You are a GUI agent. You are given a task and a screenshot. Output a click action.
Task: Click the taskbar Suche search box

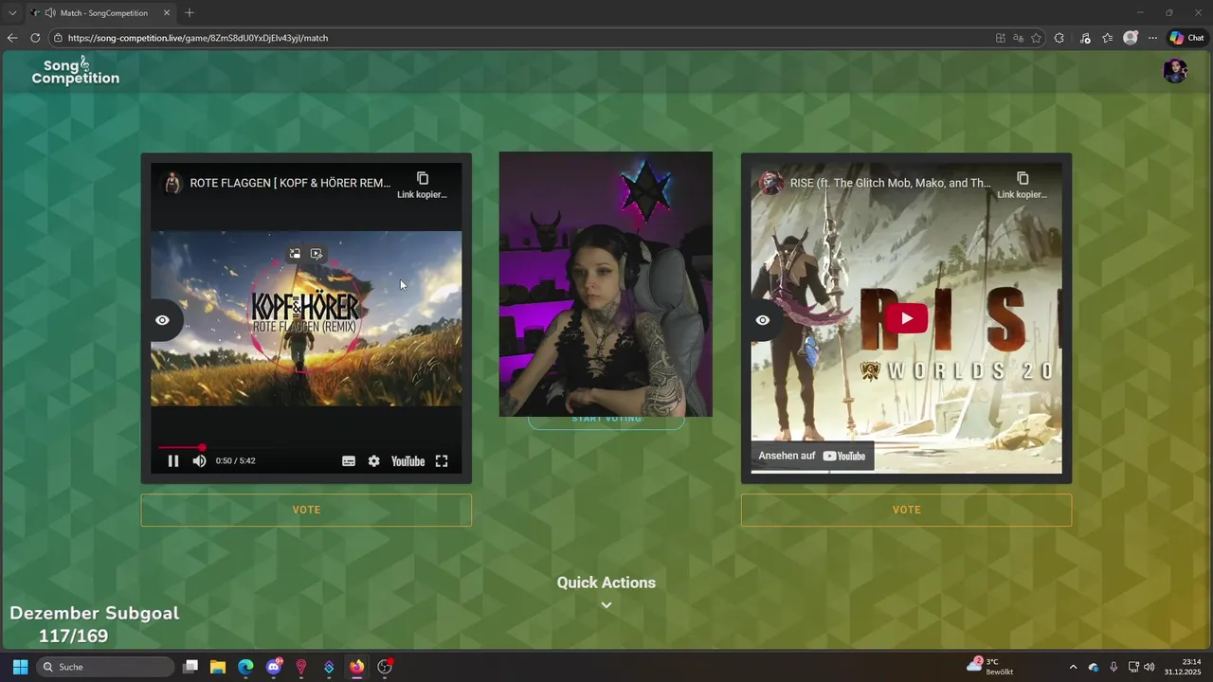click(x=105, y=667)
